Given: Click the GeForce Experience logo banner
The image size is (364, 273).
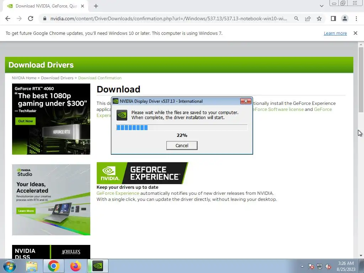Looking at the screenshot, I should (142, 173).
